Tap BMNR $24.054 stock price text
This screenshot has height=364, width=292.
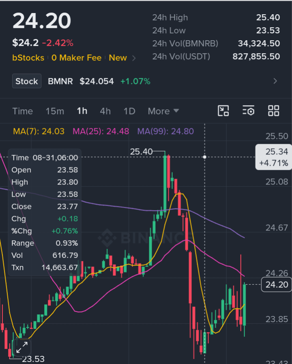click(81, 81)
